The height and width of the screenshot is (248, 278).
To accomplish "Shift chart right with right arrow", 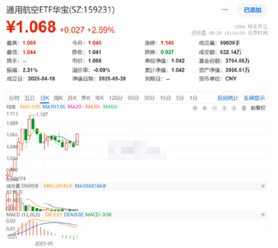I will 234,108.
